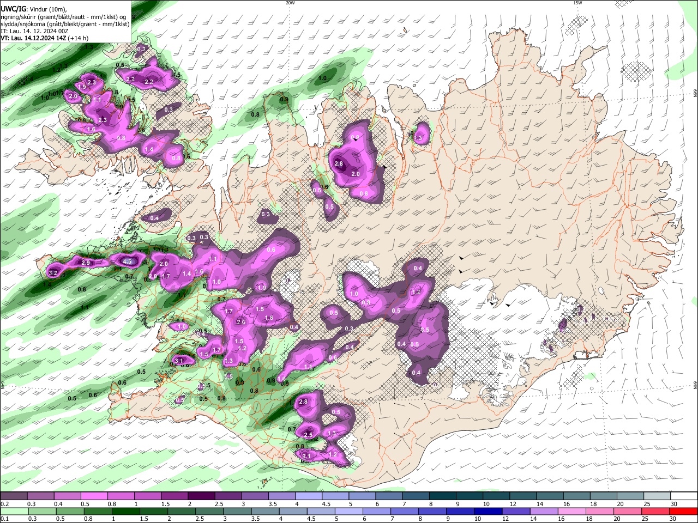Click the top-row legend swatch between 2 and 2.5
Viewport: 698px width, 523px height.
coord(201,496)
